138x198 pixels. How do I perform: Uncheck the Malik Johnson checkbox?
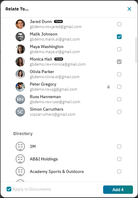point(119,37)
